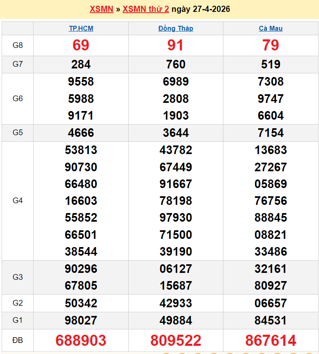Click the G5 number 3644

175,133
